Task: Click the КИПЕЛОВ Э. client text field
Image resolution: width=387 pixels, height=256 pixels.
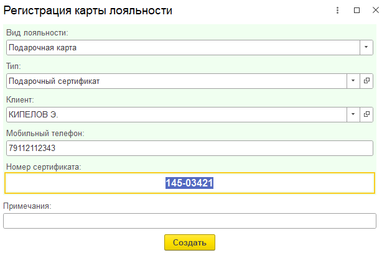Action: point(174,114)
